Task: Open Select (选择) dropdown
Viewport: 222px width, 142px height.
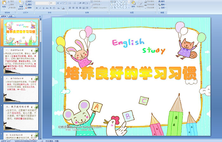Action: (162, 8)
